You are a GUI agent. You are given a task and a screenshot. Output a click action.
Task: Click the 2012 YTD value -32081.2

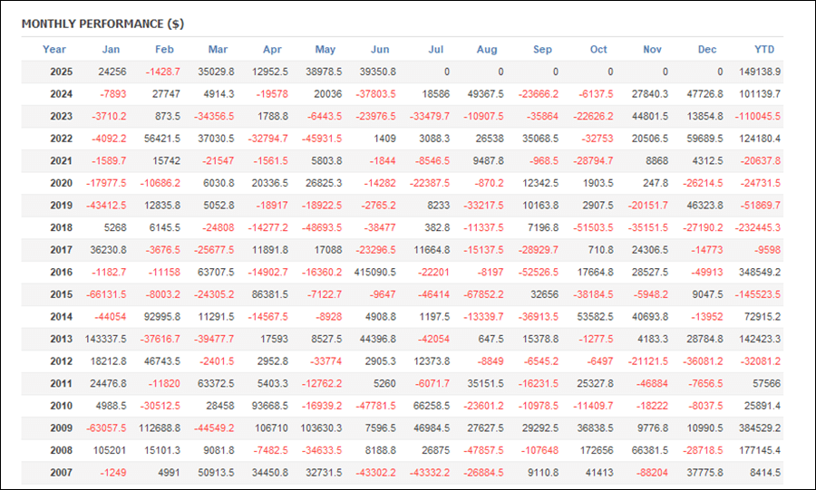pos(760,361)
